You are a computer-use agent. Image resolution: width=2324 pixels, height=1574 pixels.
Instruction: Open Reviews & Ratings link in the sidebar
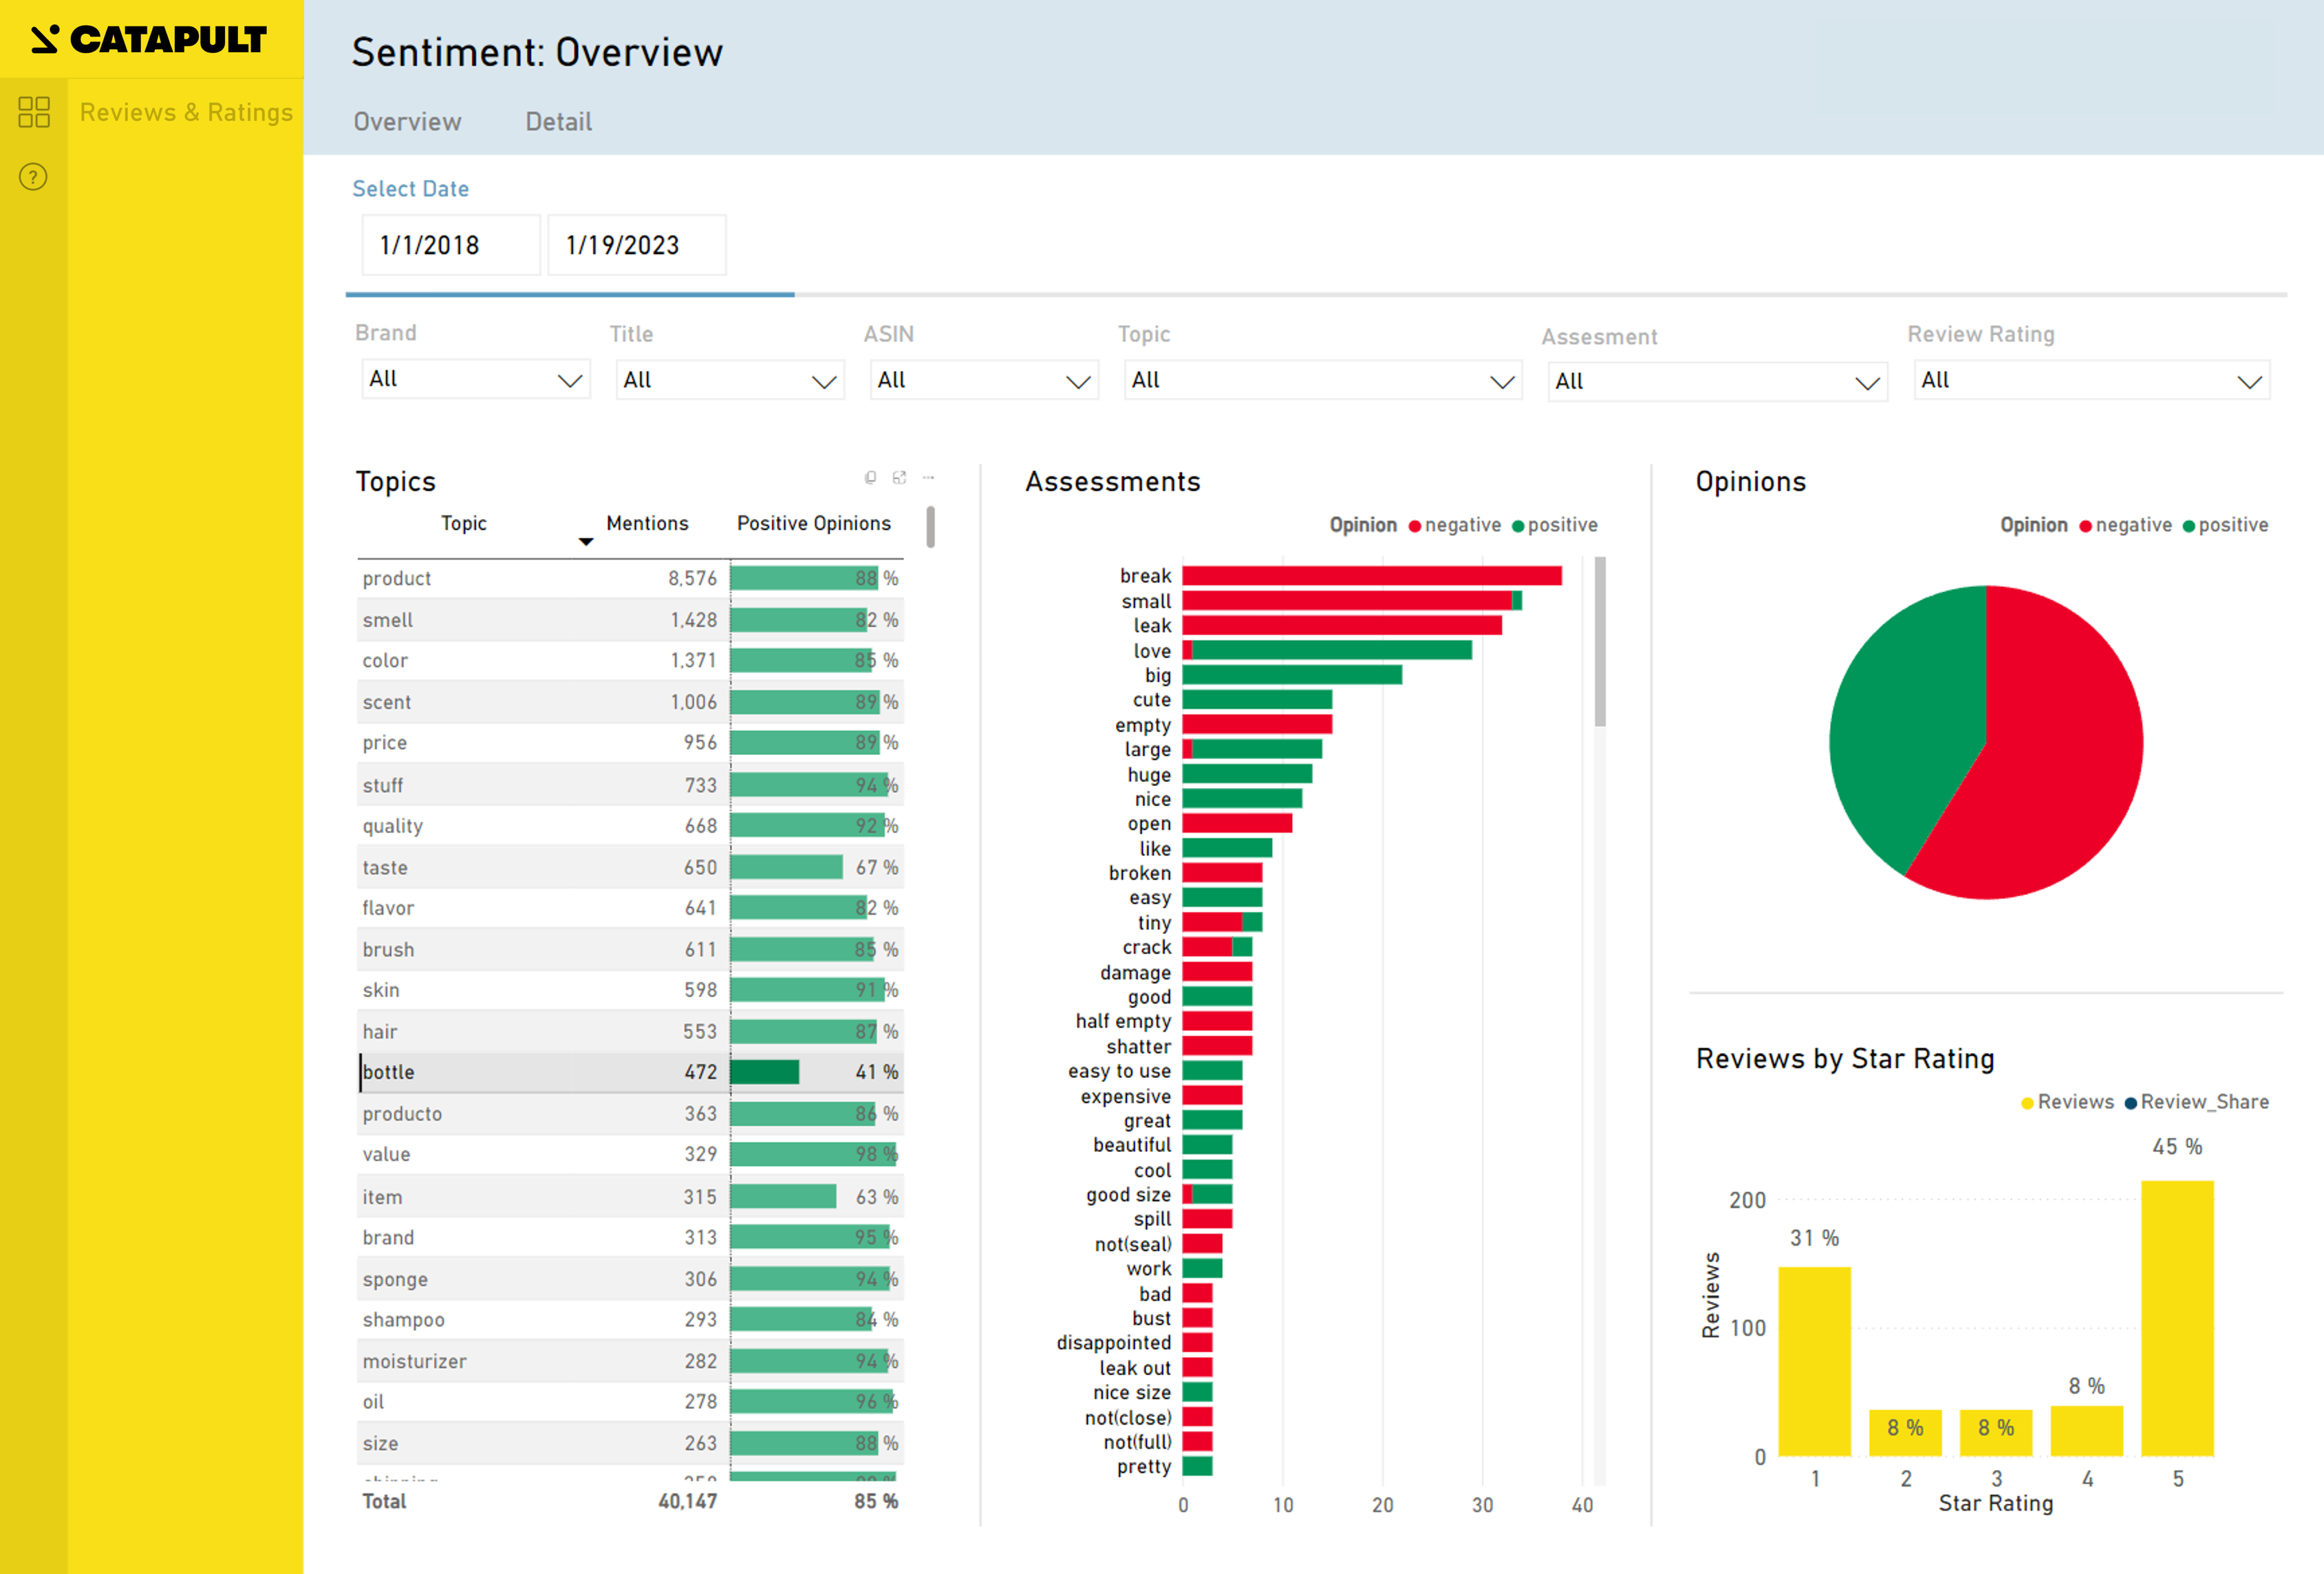(x=186, y=112)
